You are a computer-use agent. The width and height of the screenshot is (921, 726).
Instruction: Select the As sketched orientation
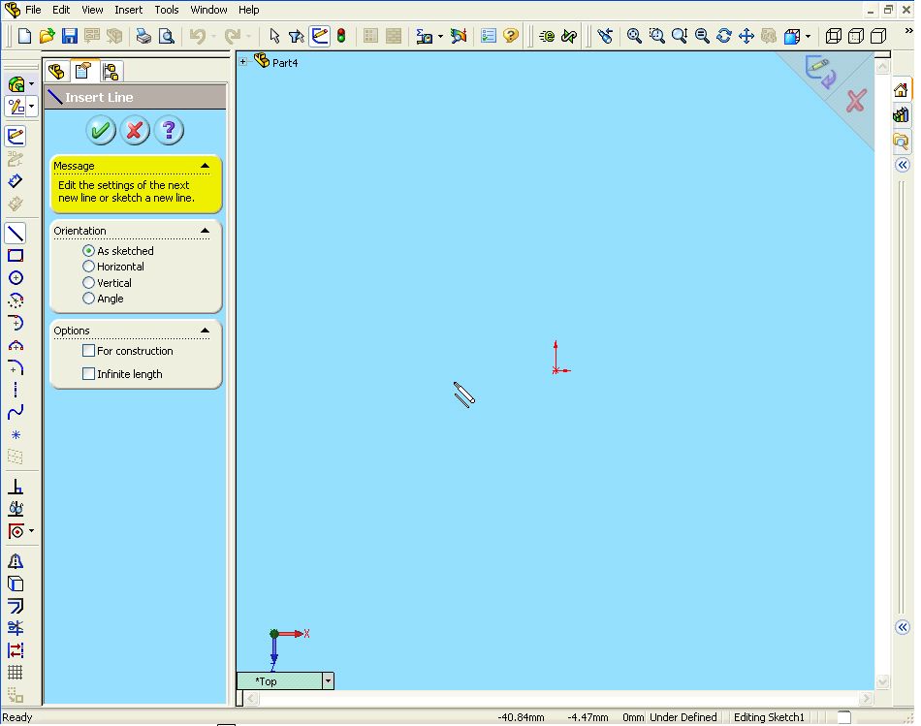(x=88, y=251)
